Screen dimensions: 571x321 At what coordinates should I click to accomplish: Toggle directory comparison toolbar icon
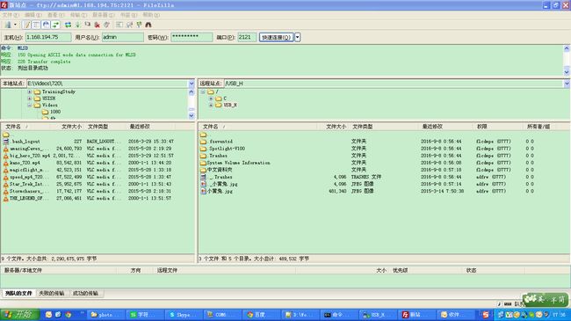(x=129, y=25)
